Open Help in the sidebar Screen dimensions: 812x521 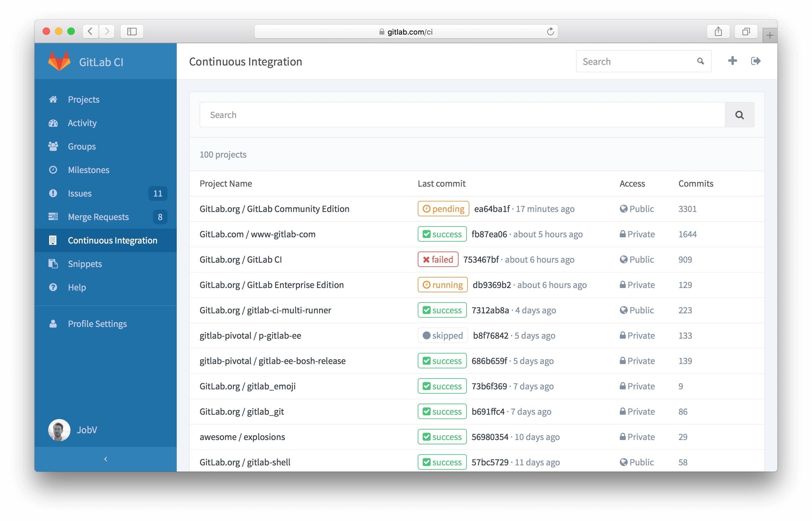coord(105,287)
